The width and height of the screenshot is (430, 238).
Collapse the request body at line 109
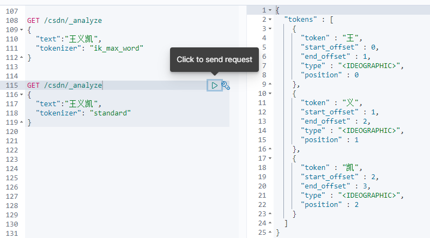coord(21,29)
